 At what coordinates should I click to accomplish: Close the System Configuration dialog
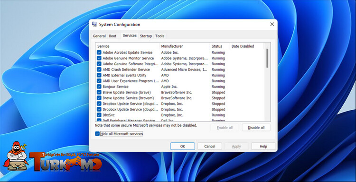pos(272,25)
